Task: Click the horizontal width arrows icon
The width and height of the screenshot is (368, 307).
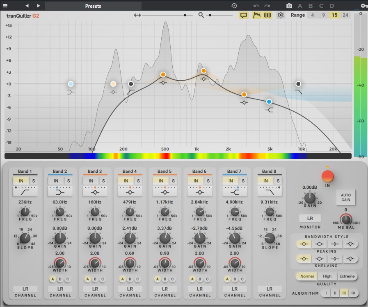Action: pyautogui.click(x=137, y=15)
